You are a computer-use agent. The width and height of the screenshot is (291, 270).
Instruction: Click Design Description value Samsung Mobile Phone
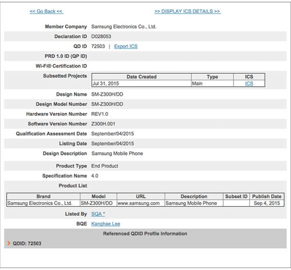(x=117, y=153)
